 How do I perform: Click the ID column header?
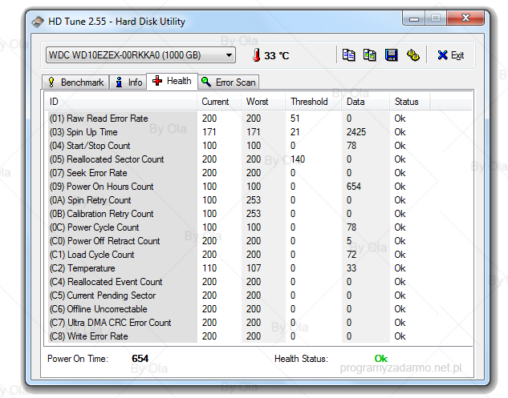[121, 102]
